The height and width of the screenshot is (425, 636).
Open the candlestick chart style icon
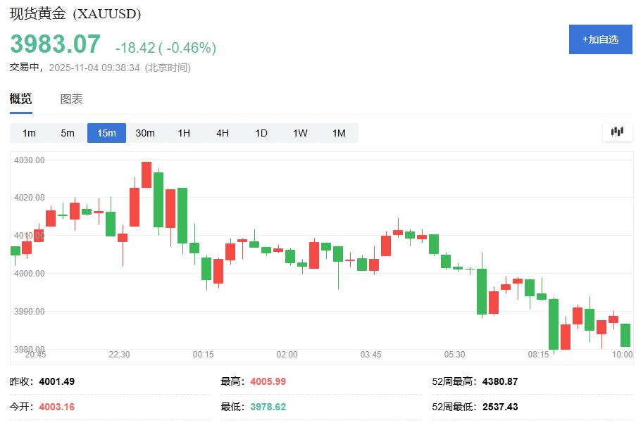click(617, 132)
